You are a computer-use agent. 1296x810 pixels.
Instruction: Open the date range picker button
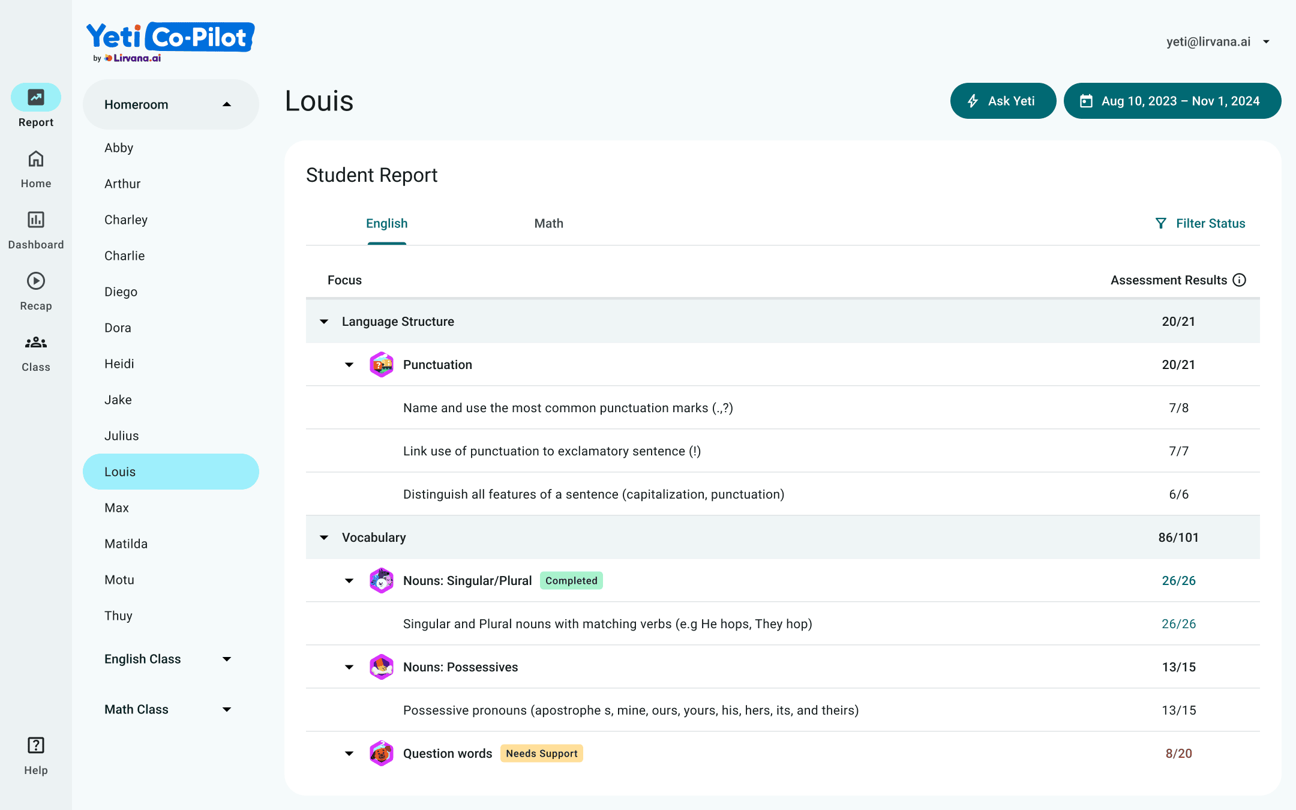click(1172, 101)
